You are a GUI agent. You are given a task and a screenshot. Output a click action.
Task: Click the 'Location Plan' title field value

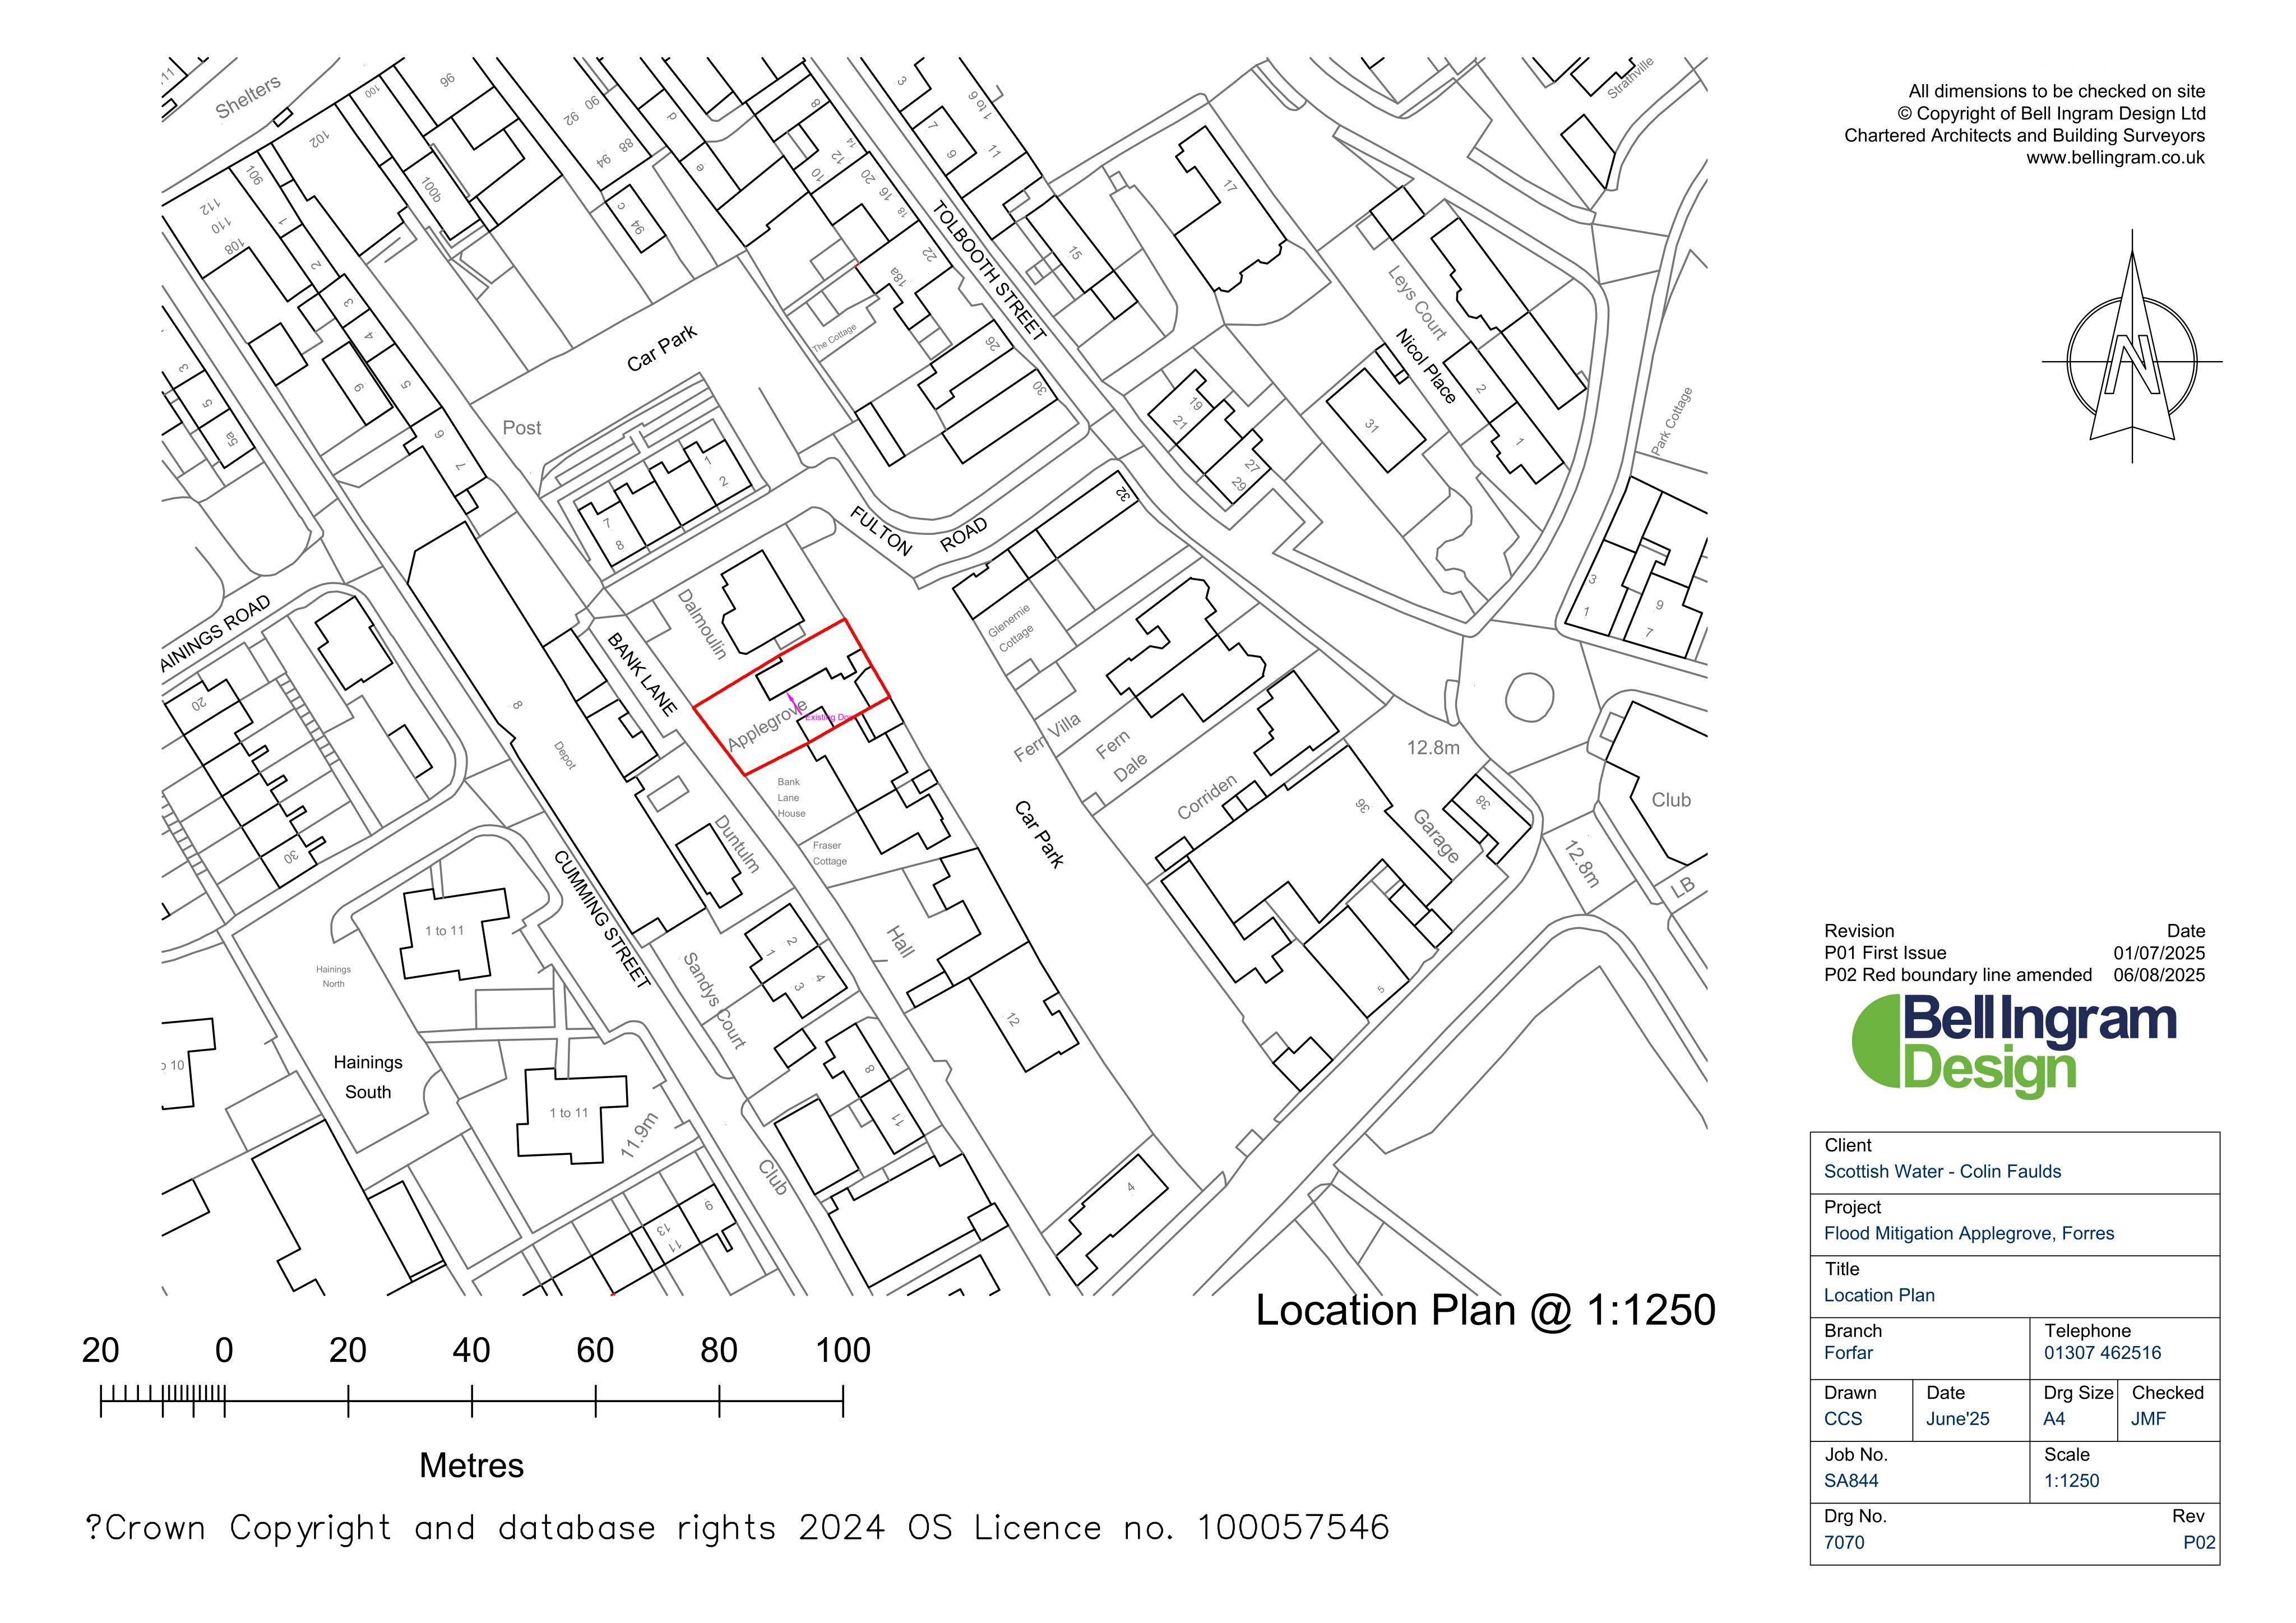tap(1879, 1295)
